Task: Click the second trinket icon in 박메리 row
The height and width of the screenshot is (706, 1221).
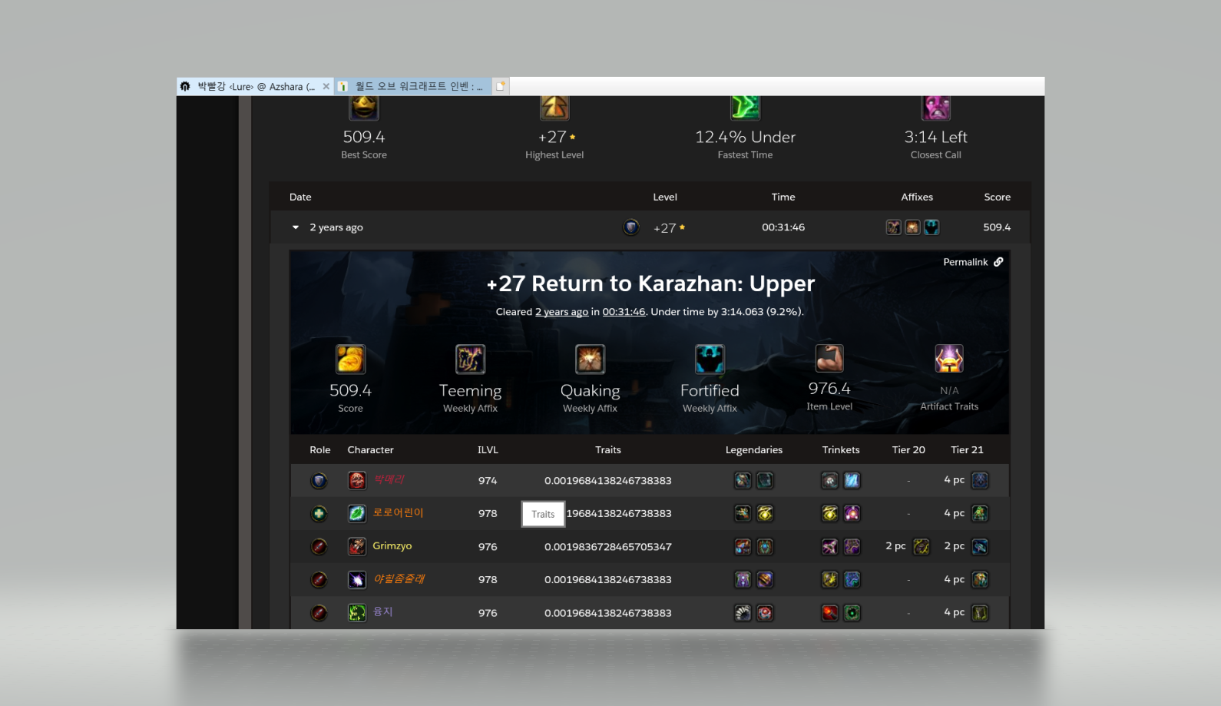Action: (852, 481)
